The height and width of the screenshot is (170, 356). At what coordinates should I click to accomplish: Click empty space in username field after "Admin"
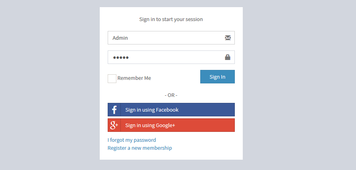pos(175,38)
